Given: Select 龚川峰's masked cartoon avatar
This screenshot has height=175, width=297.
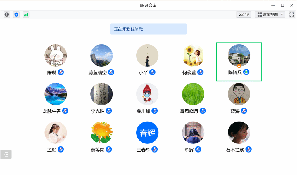Looking at the screenshot, I should (147, 94).
